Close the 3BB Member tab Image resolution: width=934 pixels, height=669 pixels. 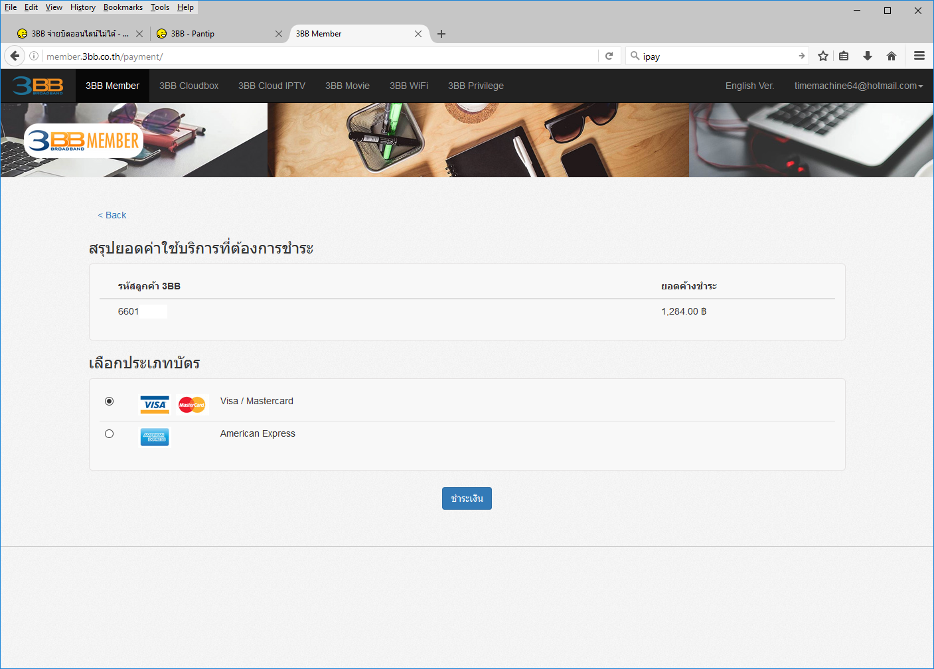(418, 34)
